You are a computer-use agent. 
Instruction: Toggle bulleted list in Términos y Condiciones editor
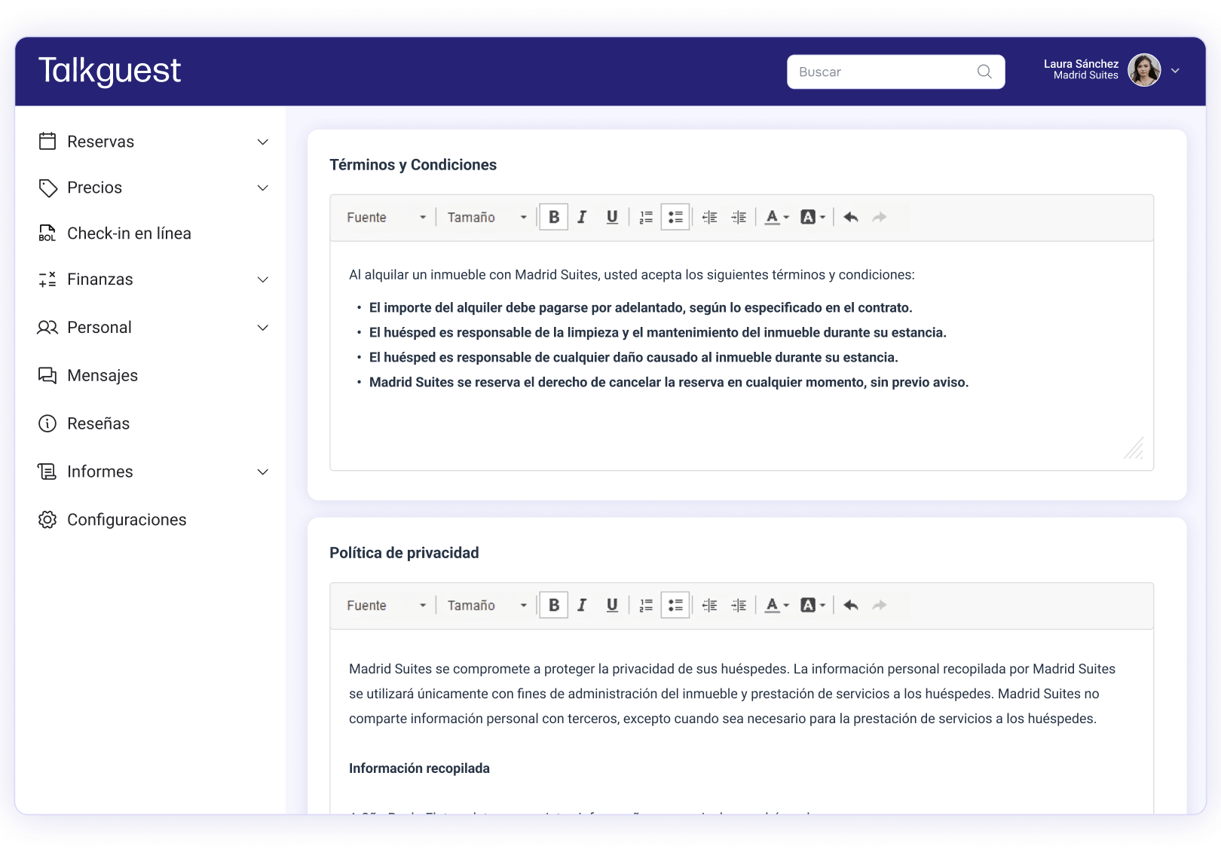point(675,217)
